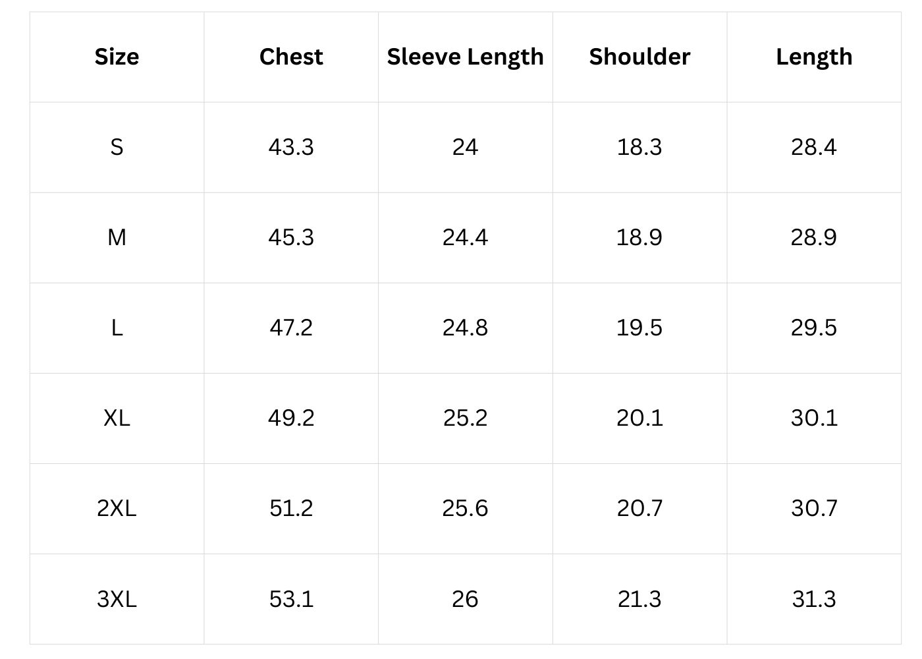Select the M size row label
The width and height of the screenshot is (922, 659).
coord(117,237)
